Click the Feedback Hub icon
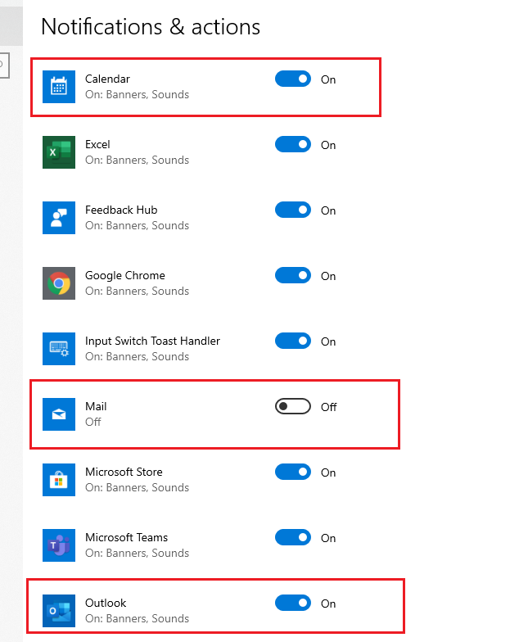This screenshot has width=519, height=642. coord(58,217)
